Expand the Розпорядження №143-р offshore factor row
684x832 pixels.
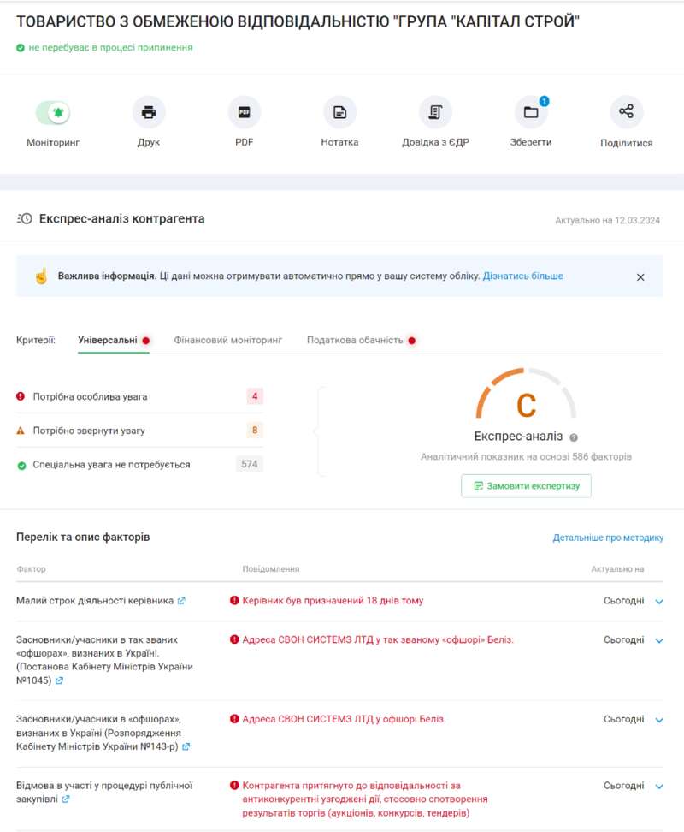(x=659, y=720)
